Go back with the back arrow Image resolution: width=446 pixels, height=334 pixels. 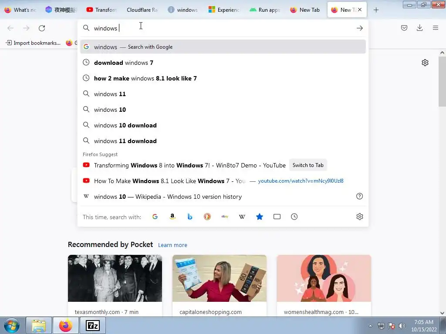[x=10, y=28]
